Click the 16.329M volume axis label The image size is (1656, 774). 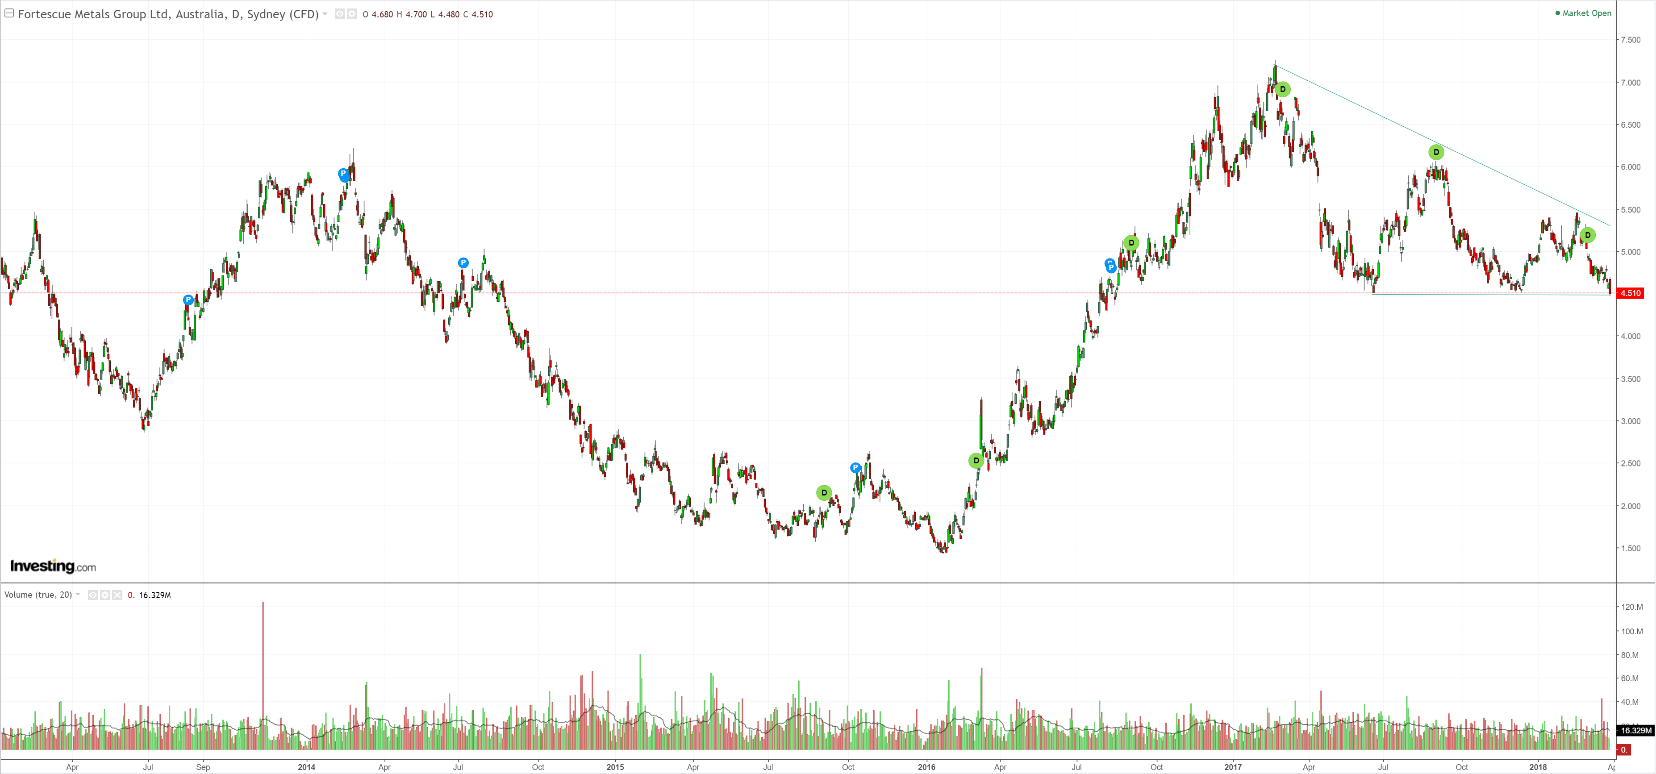pyautogui.click(x=1635, y=730)
